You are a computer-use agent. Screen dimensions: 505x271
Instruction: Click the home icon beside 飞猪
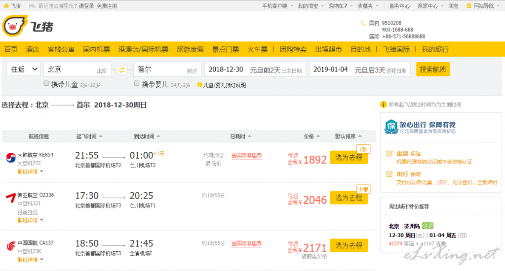point(6,6)
